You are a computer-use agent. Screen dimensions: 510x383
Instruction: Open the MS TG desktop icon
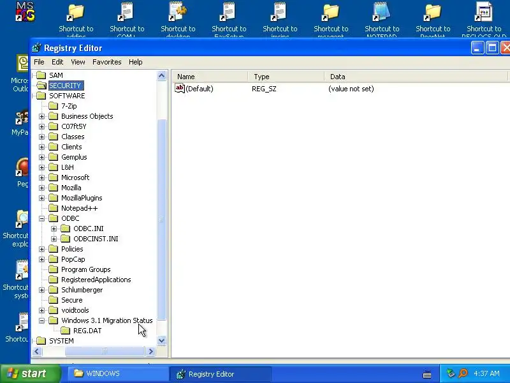point(25,11)
